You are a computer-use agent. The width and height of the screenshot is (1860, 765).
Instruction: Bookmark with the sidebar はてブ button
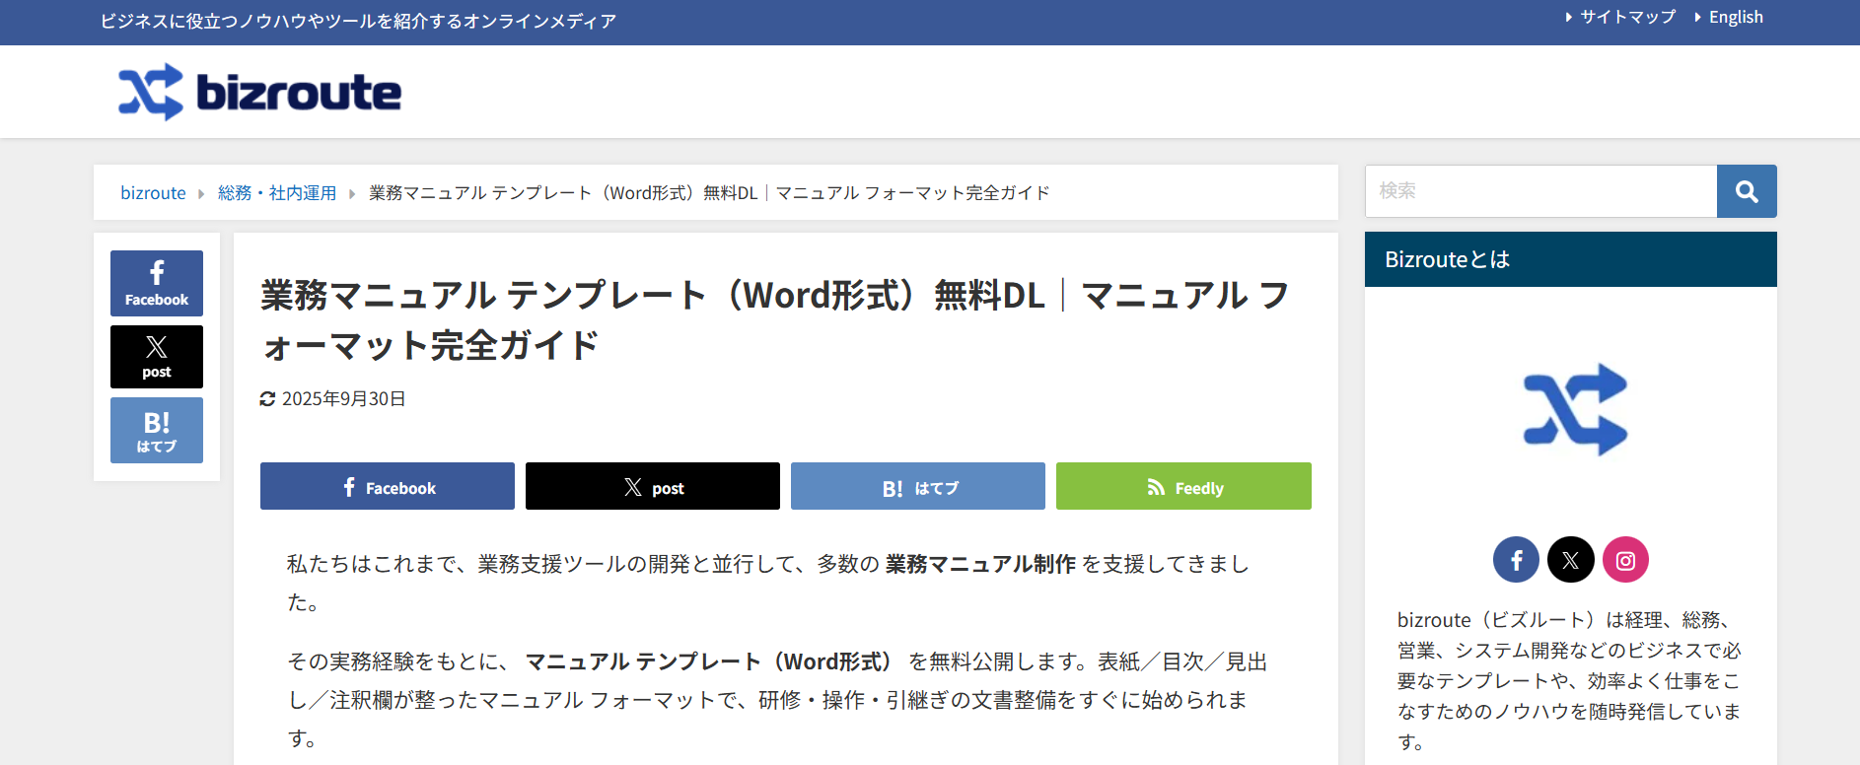click(157, 431)
